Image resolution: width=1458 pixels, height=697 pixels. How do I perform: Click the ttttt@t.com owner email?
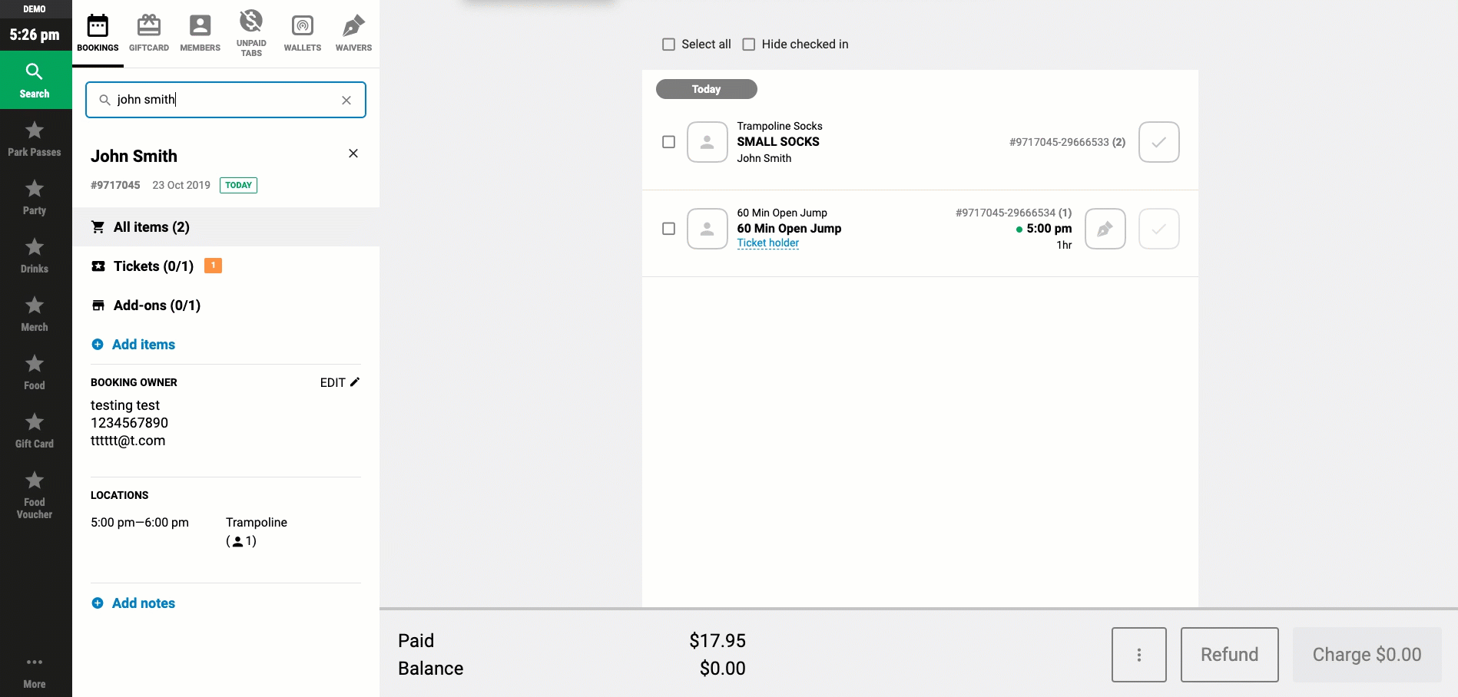point(128,441)
